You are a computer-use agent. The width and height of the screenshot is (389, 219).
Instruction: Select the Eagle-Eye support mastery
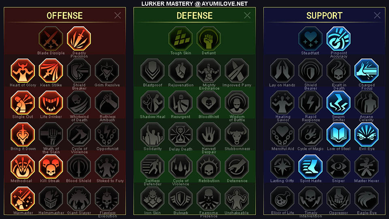tap(367, 199)
